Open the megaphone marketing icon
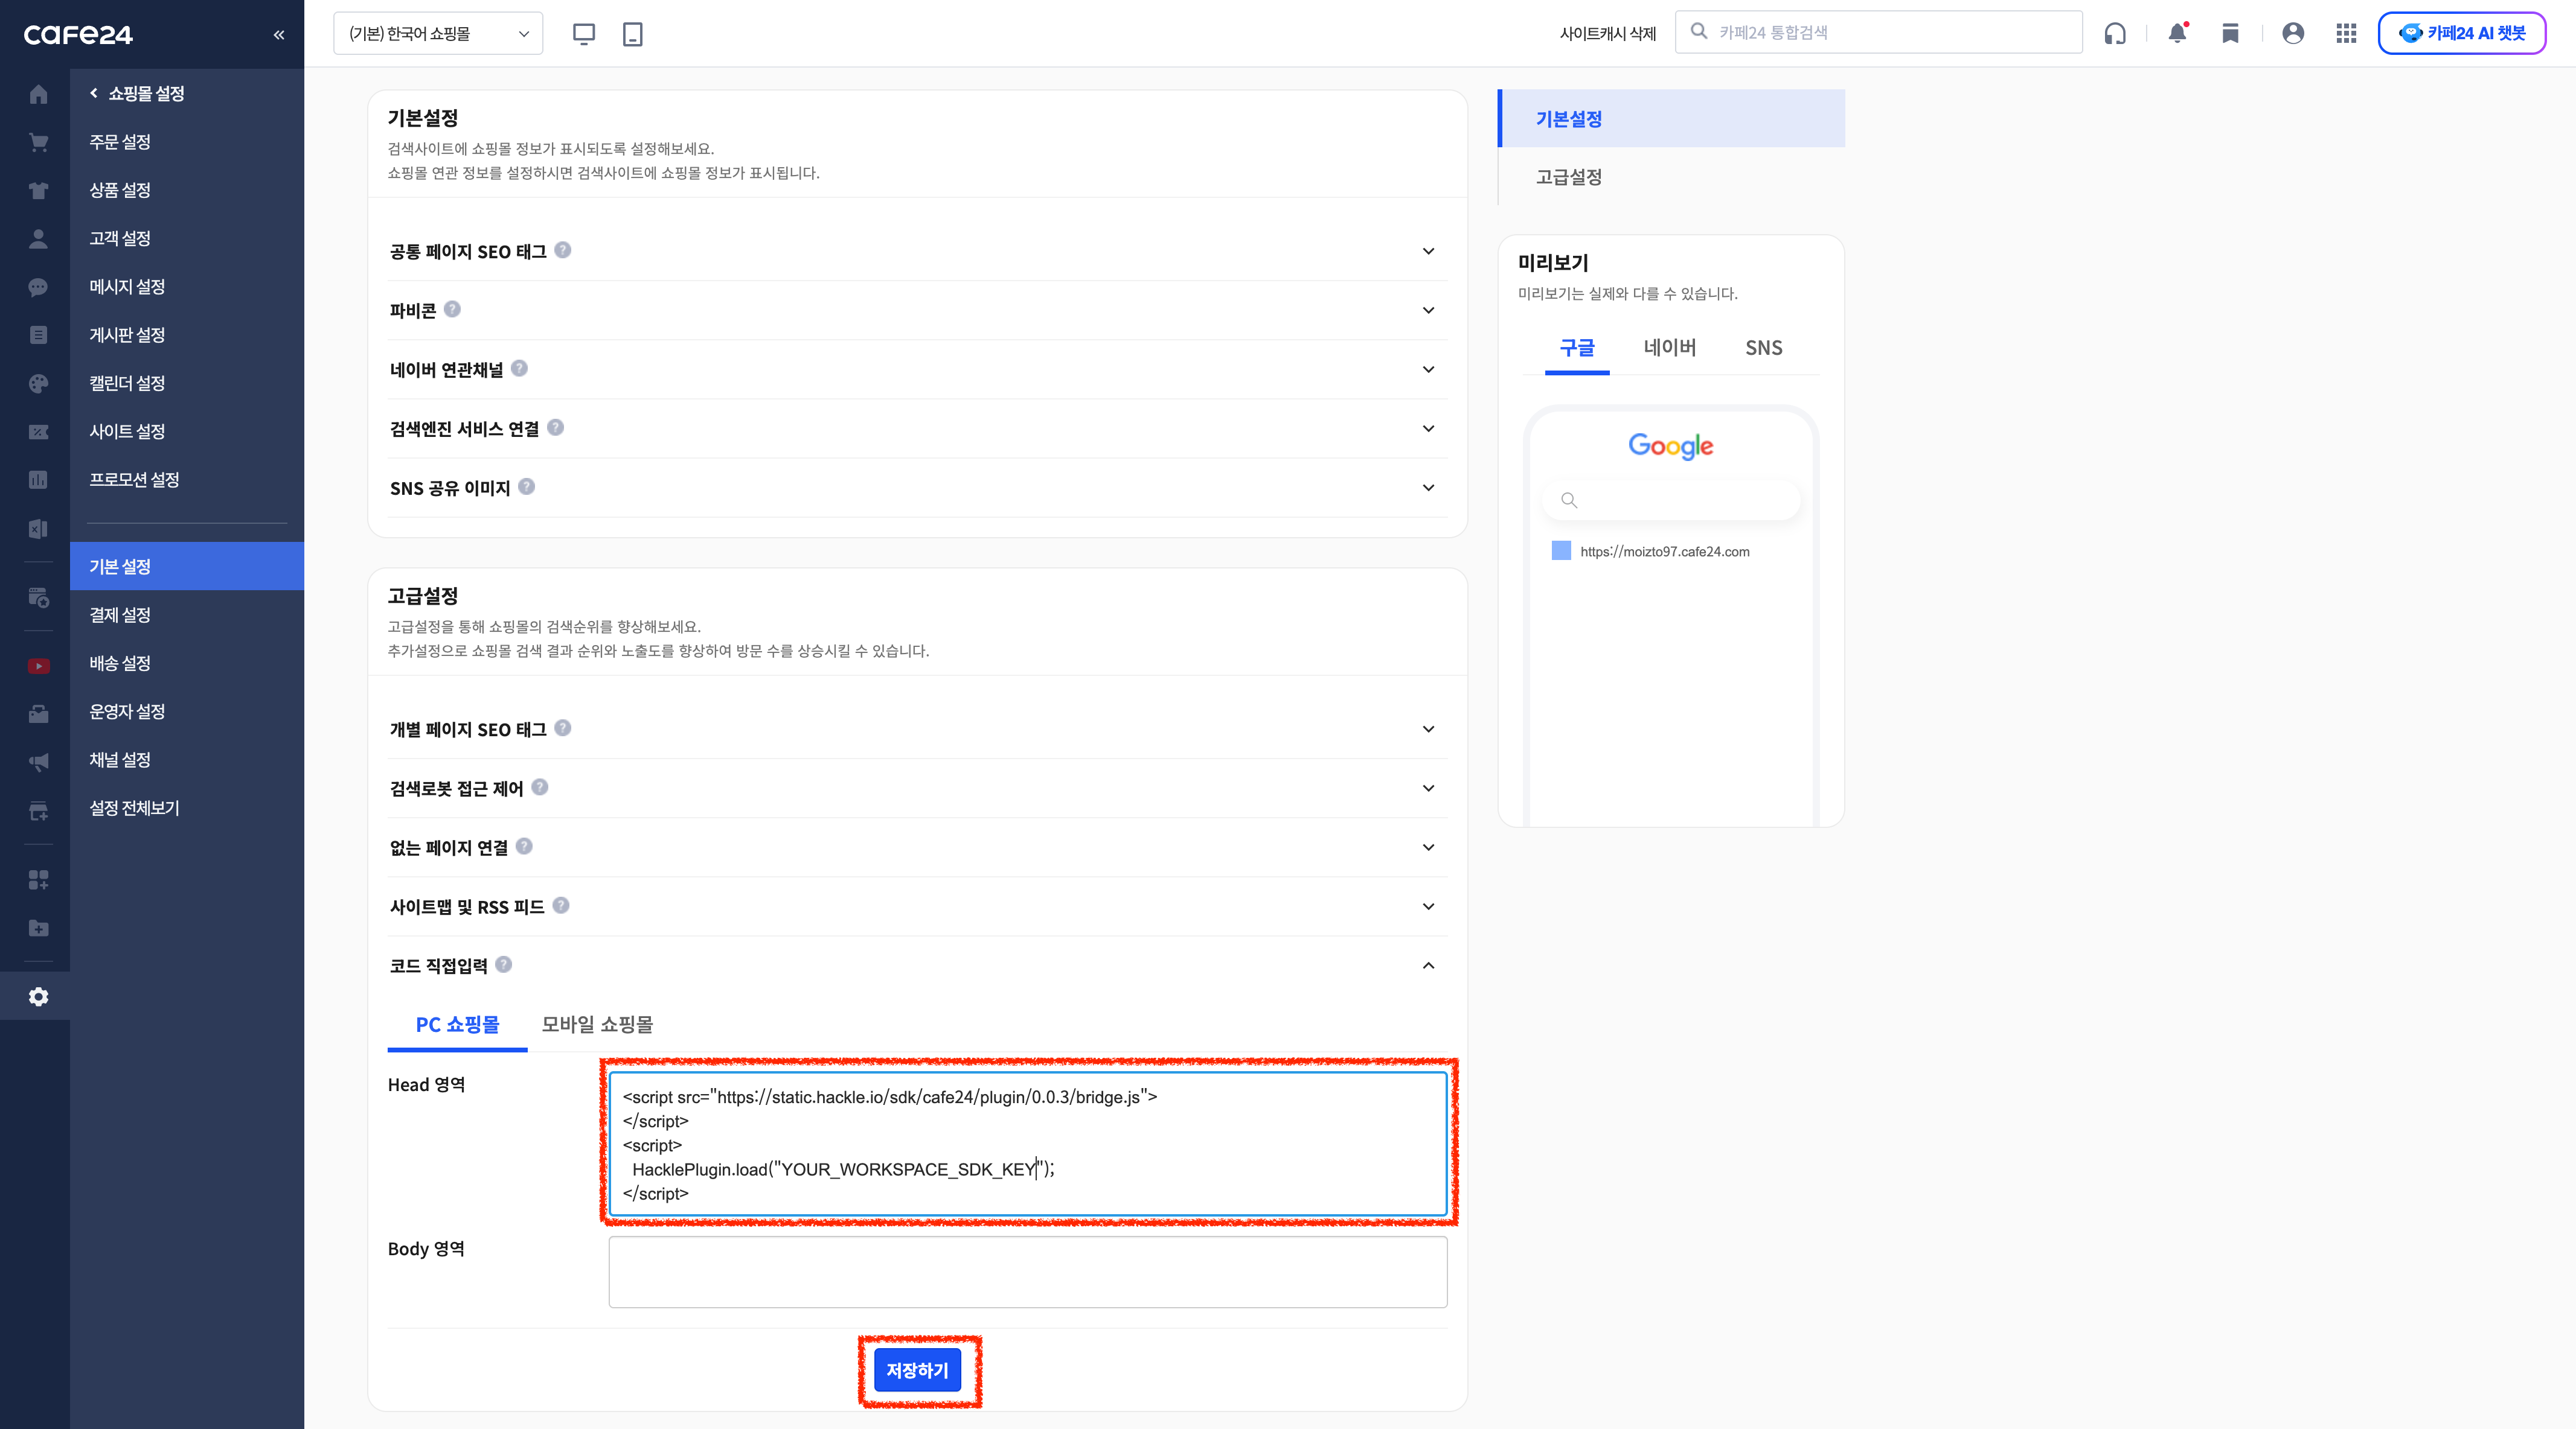Screen dimensions: 2576x1429 coord(38,762)
